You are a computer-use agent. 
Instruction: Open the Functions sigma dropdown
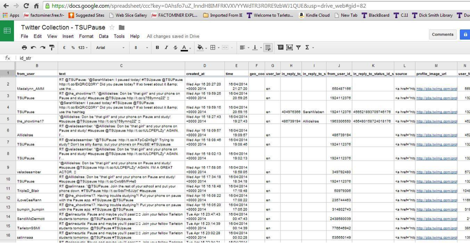tap(309, 48)
